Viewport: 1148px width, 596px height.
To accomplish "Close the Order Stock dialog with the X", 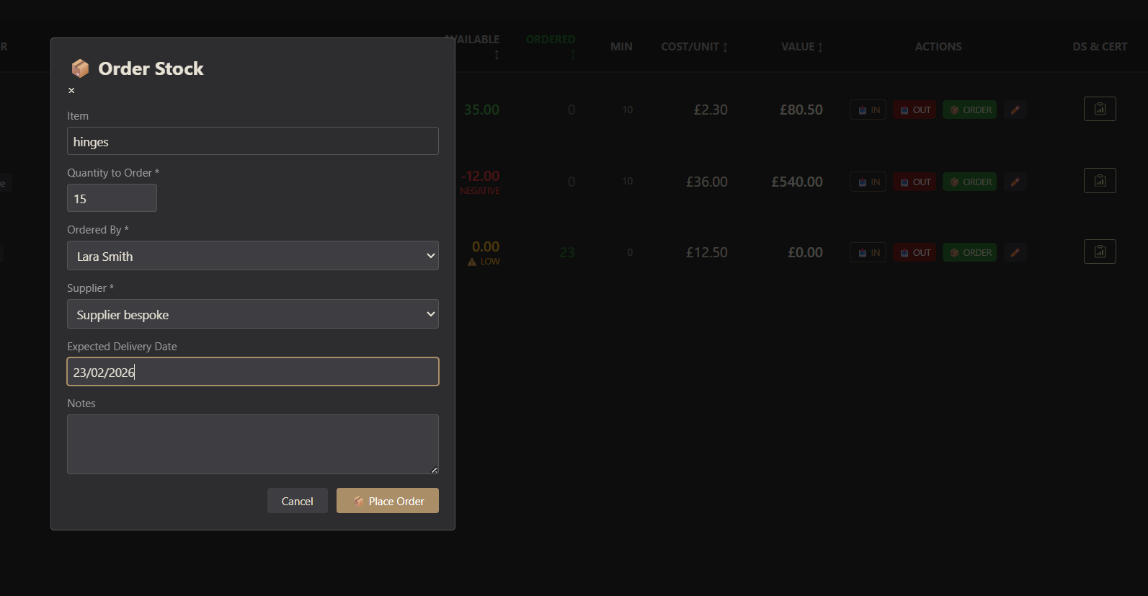I will click(71, 91).
